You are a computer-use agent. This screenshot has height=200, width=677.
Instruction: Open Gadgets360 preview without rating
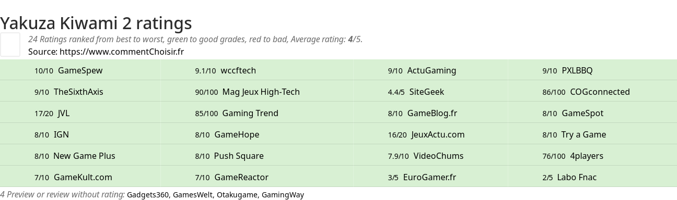pyautogui.click(x=147, y=195)
